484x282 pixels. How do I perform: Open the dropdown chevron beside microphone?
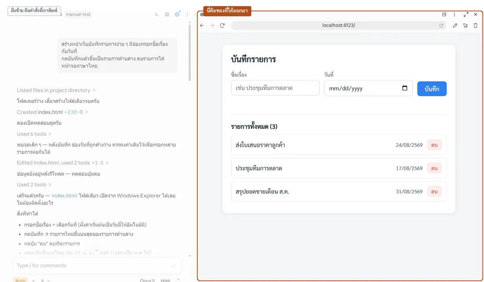point(49,280)
